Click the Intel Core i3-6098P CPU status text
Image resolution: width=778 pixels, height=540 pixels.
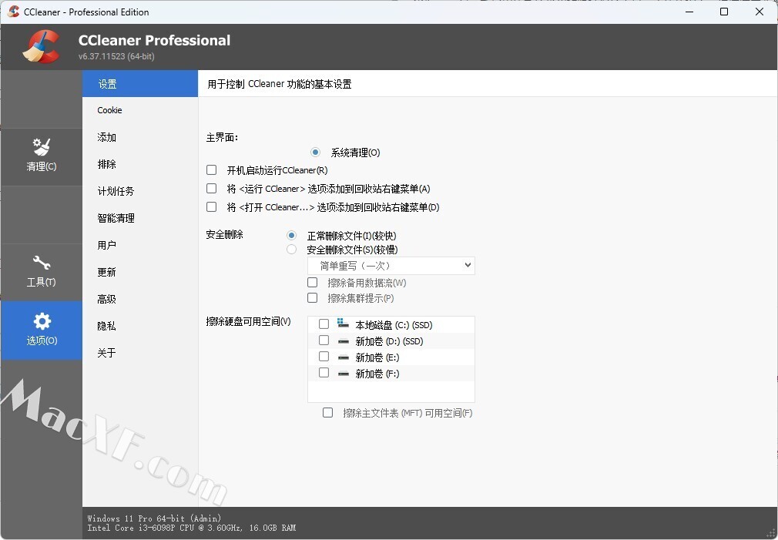(192, 528)
